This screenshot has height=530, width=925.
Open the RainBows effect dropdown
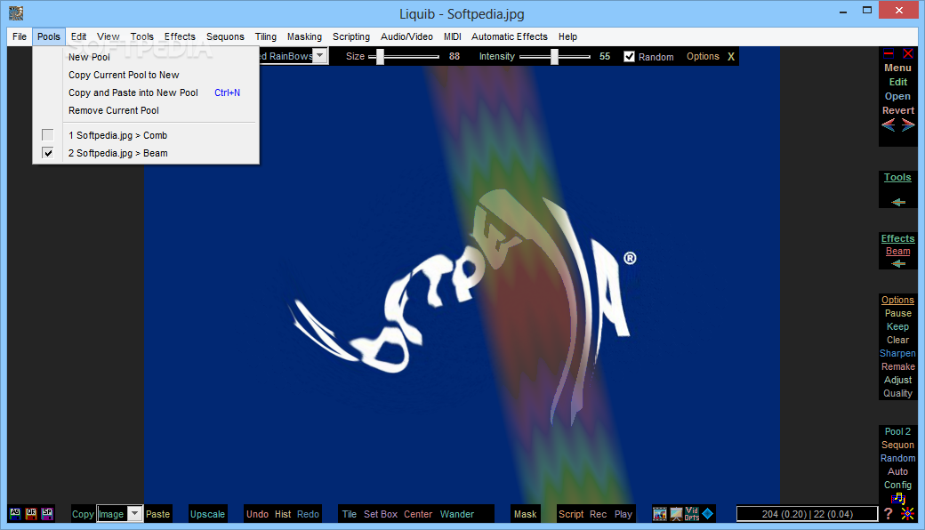click(x=319, y=56)
